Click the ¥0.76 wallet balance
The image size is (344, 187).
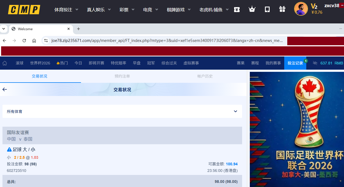[x=317, y=12]
